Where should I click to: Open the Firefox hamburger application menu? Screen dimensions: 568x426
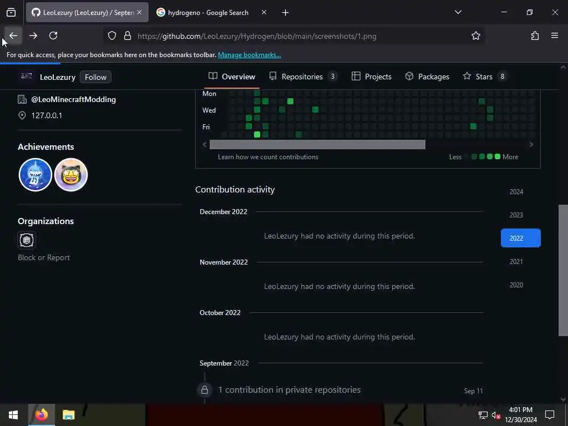click(x=555, y=35)
